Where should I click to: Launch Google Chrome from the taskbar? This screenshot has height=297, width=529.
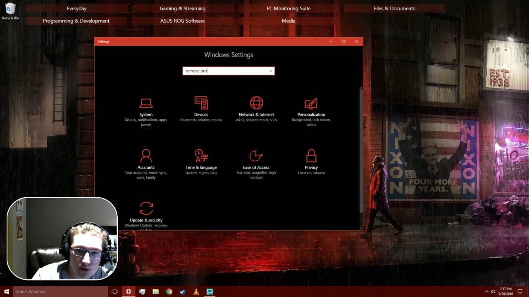pyautogui.click(x=169, y=292)
